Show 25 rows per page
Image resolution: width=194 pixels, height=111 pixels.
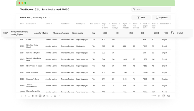point(159,96)
